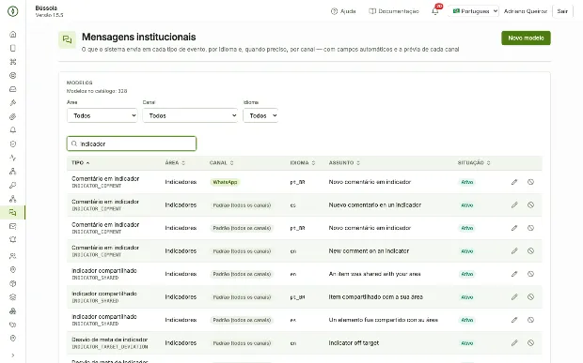Open the key icon in sidebar
The height and width of the screenshot is (363, 583).
pyautogui.click(x=13, y=185)
